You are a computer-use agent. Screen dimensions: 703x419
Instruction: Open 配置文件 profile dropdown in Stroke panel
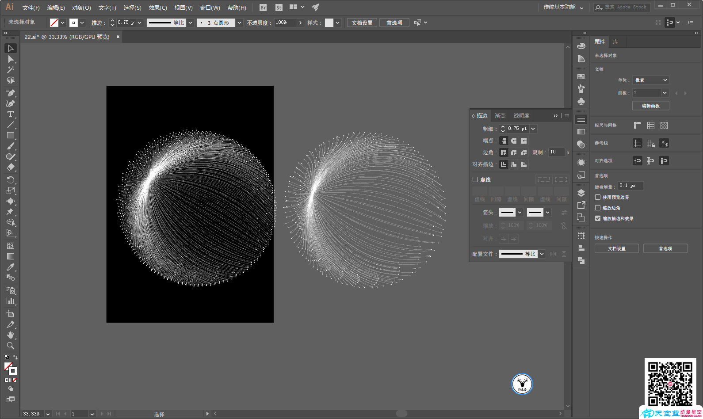[542, 254]
